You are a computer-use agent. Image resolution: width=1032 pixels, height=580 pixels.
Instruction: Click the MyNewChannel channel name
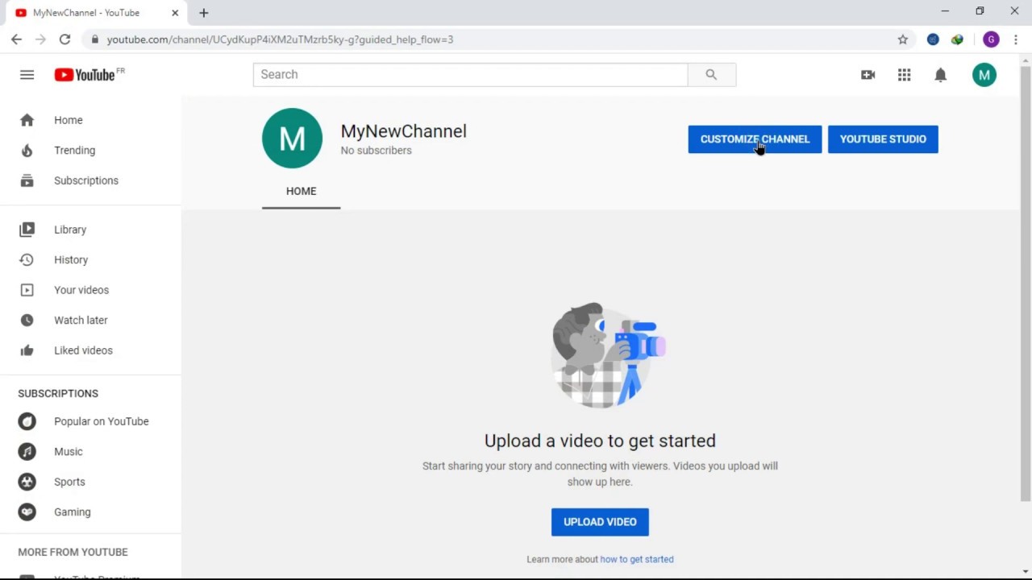(x=403, y=131)
